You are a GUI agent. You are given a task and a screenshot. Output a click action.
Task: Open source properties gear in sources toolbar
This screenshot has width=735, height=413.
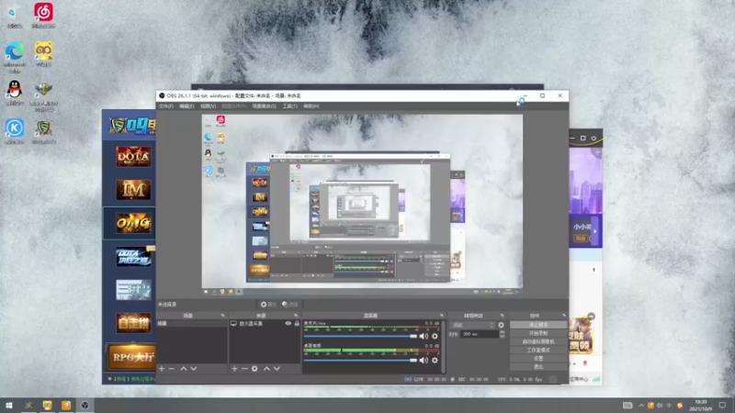tap(254, 369)
